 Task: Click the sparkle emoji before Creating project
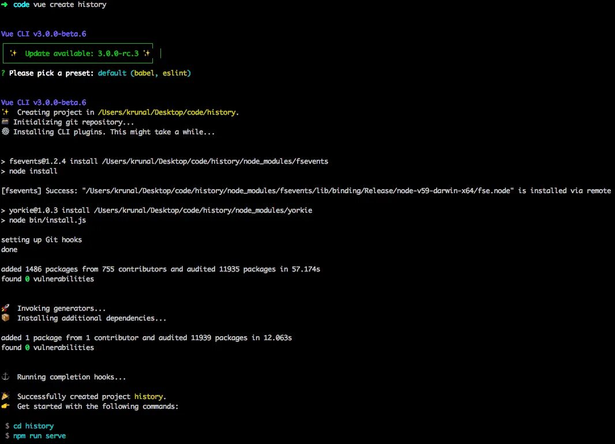[5, 112]
